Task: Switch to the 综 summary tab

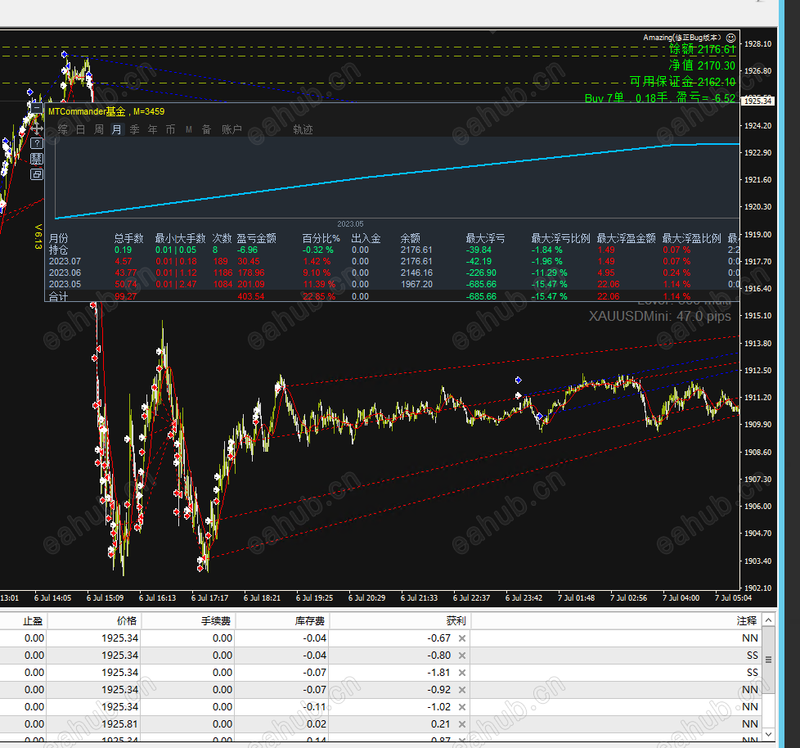Action: click(63, 129)
